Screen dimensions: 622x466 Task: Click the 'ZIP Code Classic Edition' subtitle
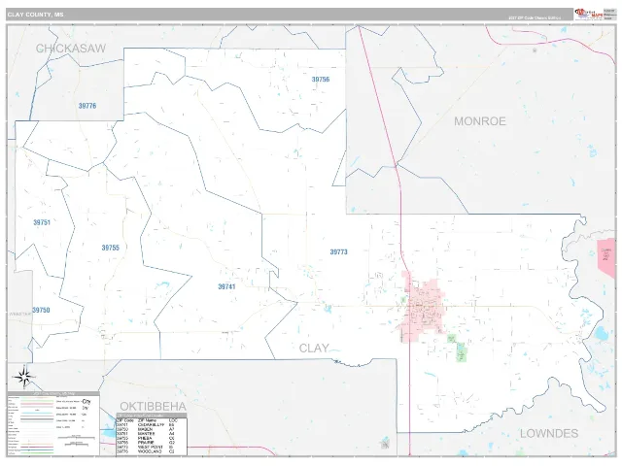535,17
